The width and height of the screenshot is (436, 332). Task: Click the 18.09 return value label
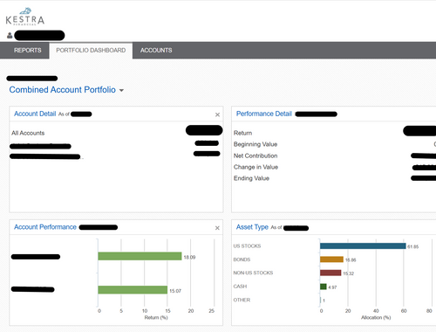[x=189, y=257]
